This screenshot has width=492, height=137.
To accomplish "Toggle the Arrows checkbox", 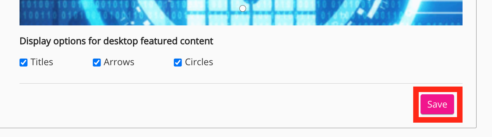I will [97, 63].
